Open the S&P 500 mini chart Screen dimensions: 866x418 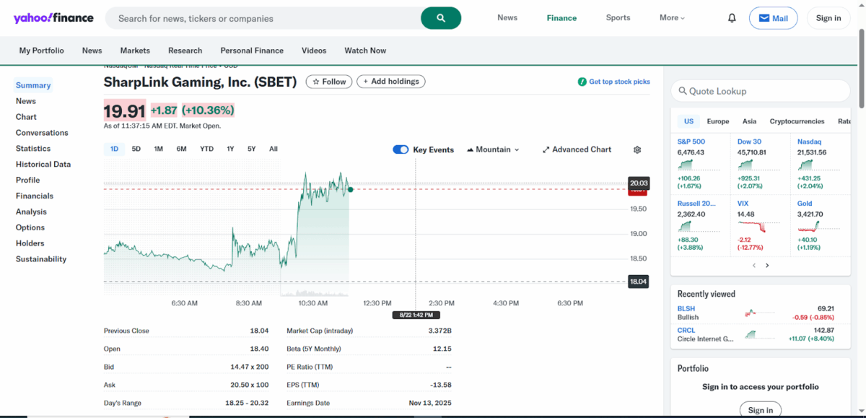click(699, 165)
